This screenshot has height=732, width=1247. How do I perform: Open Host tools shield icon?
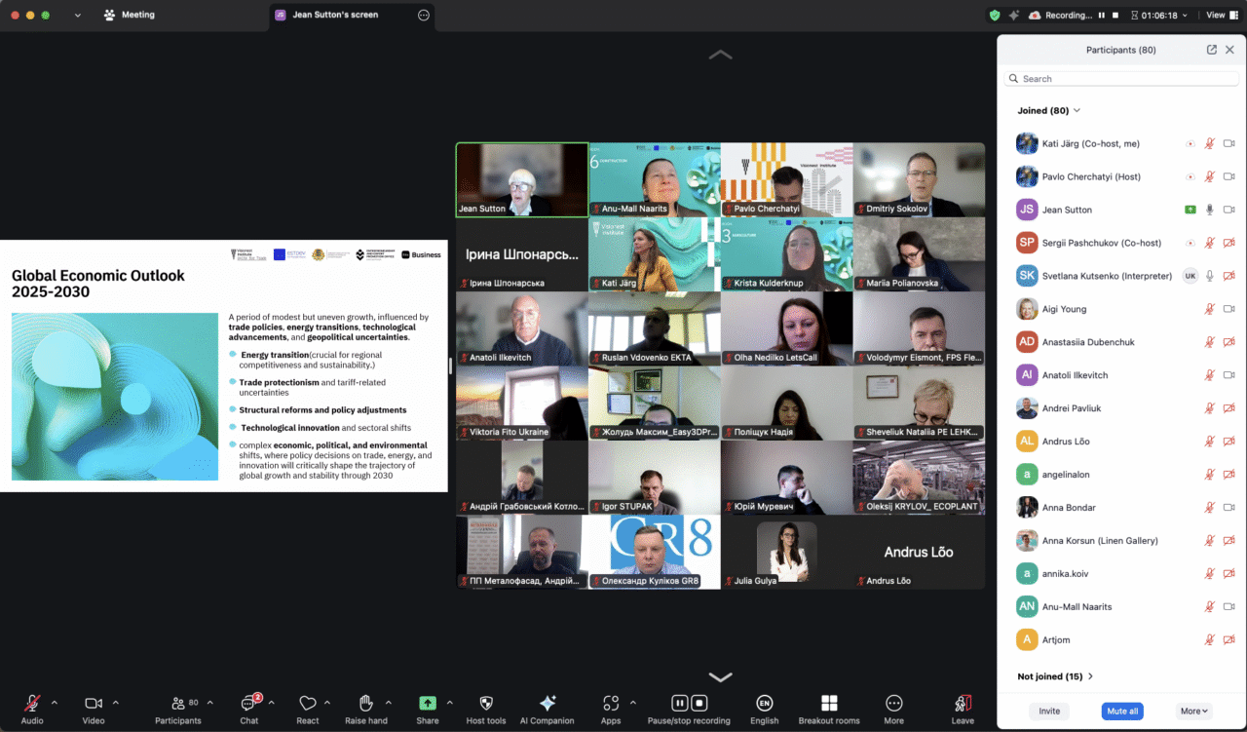[x=486, y=704]
